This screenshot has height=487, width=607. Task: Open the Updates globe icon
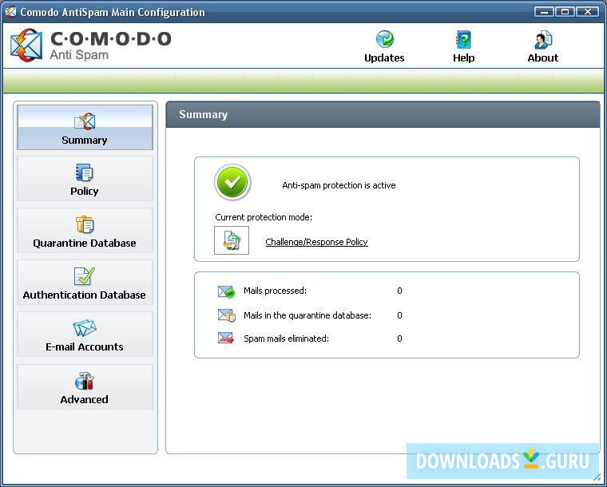pyautogui.click(x=384, y=39)
